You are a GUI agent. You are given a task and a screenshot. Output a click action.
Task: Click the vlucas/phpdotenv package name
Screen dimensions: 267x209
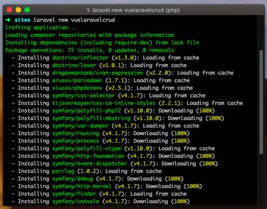pos(77,88)
